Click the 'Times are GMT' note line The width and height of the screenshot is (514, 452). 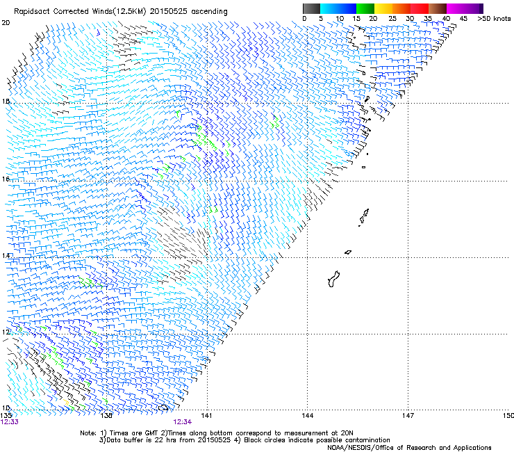(216, 433)
